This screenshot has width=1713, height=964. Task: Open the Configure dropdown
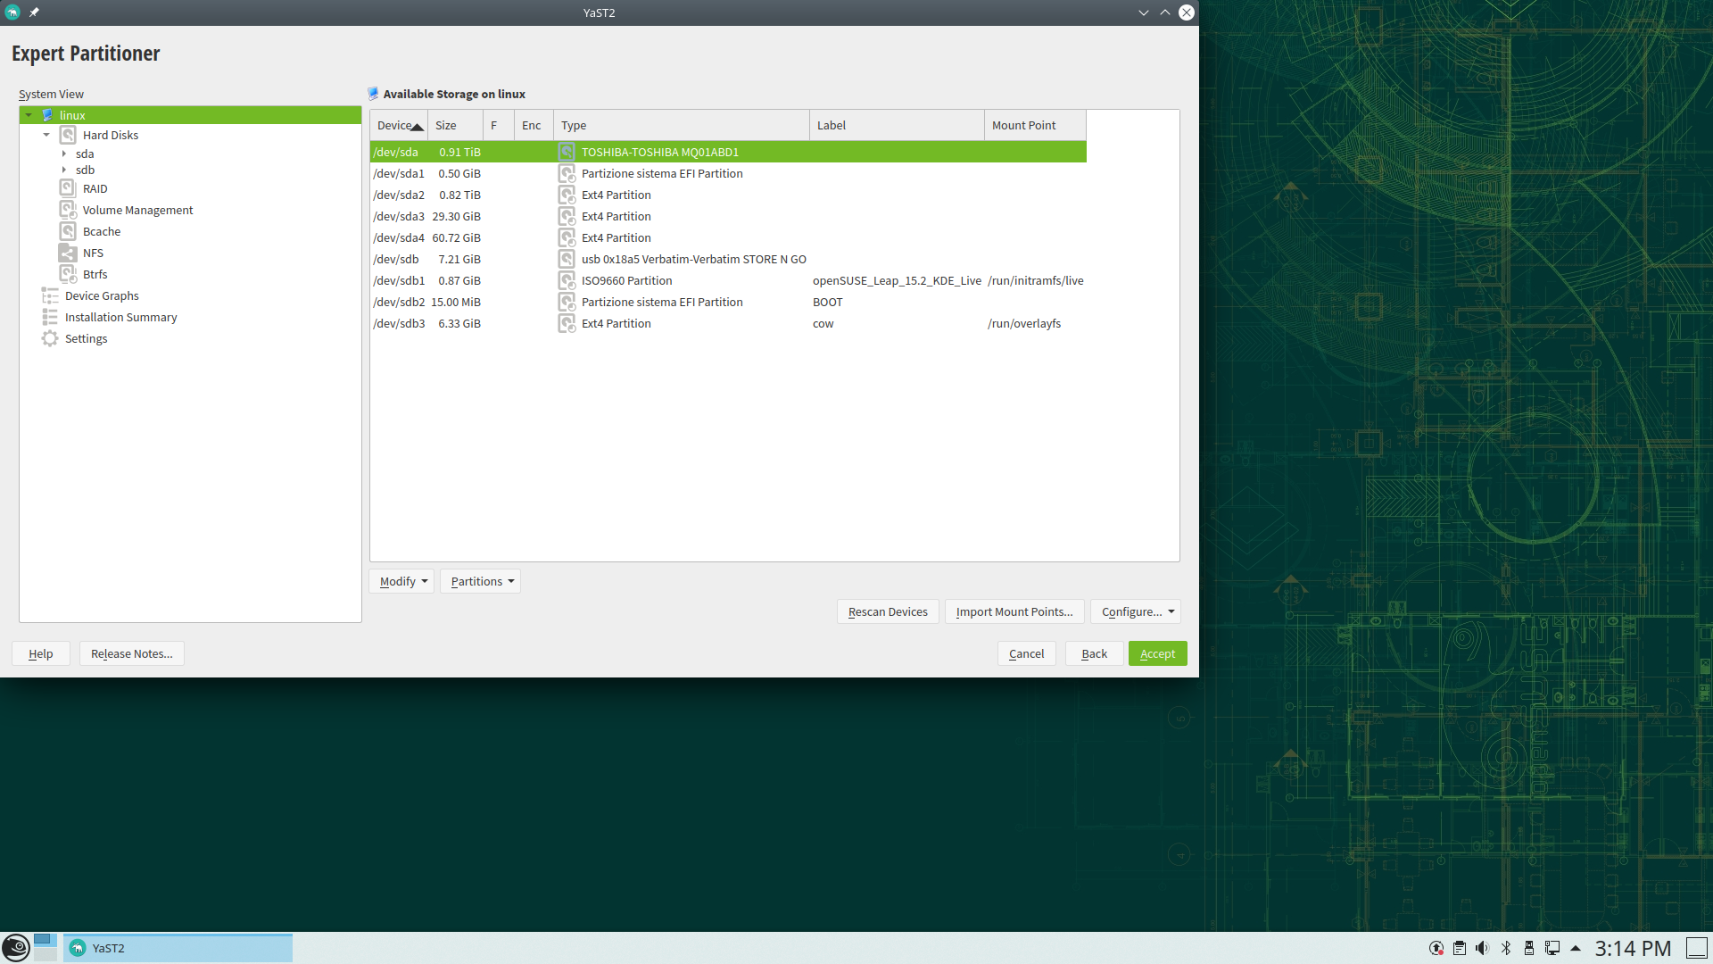coord(1136,611)
